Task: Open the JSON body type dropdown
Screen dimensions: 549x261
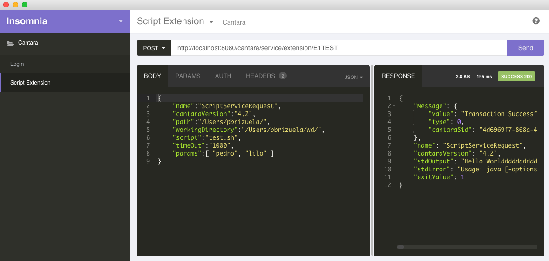Action: (x=353, y=77)
